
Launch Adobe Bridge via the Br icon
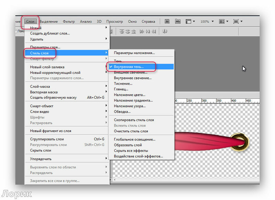167,21
